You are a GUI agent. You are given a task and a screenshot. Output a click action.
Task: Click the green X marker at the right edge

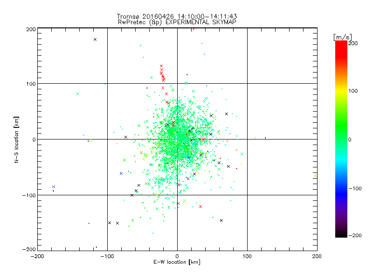316,176
